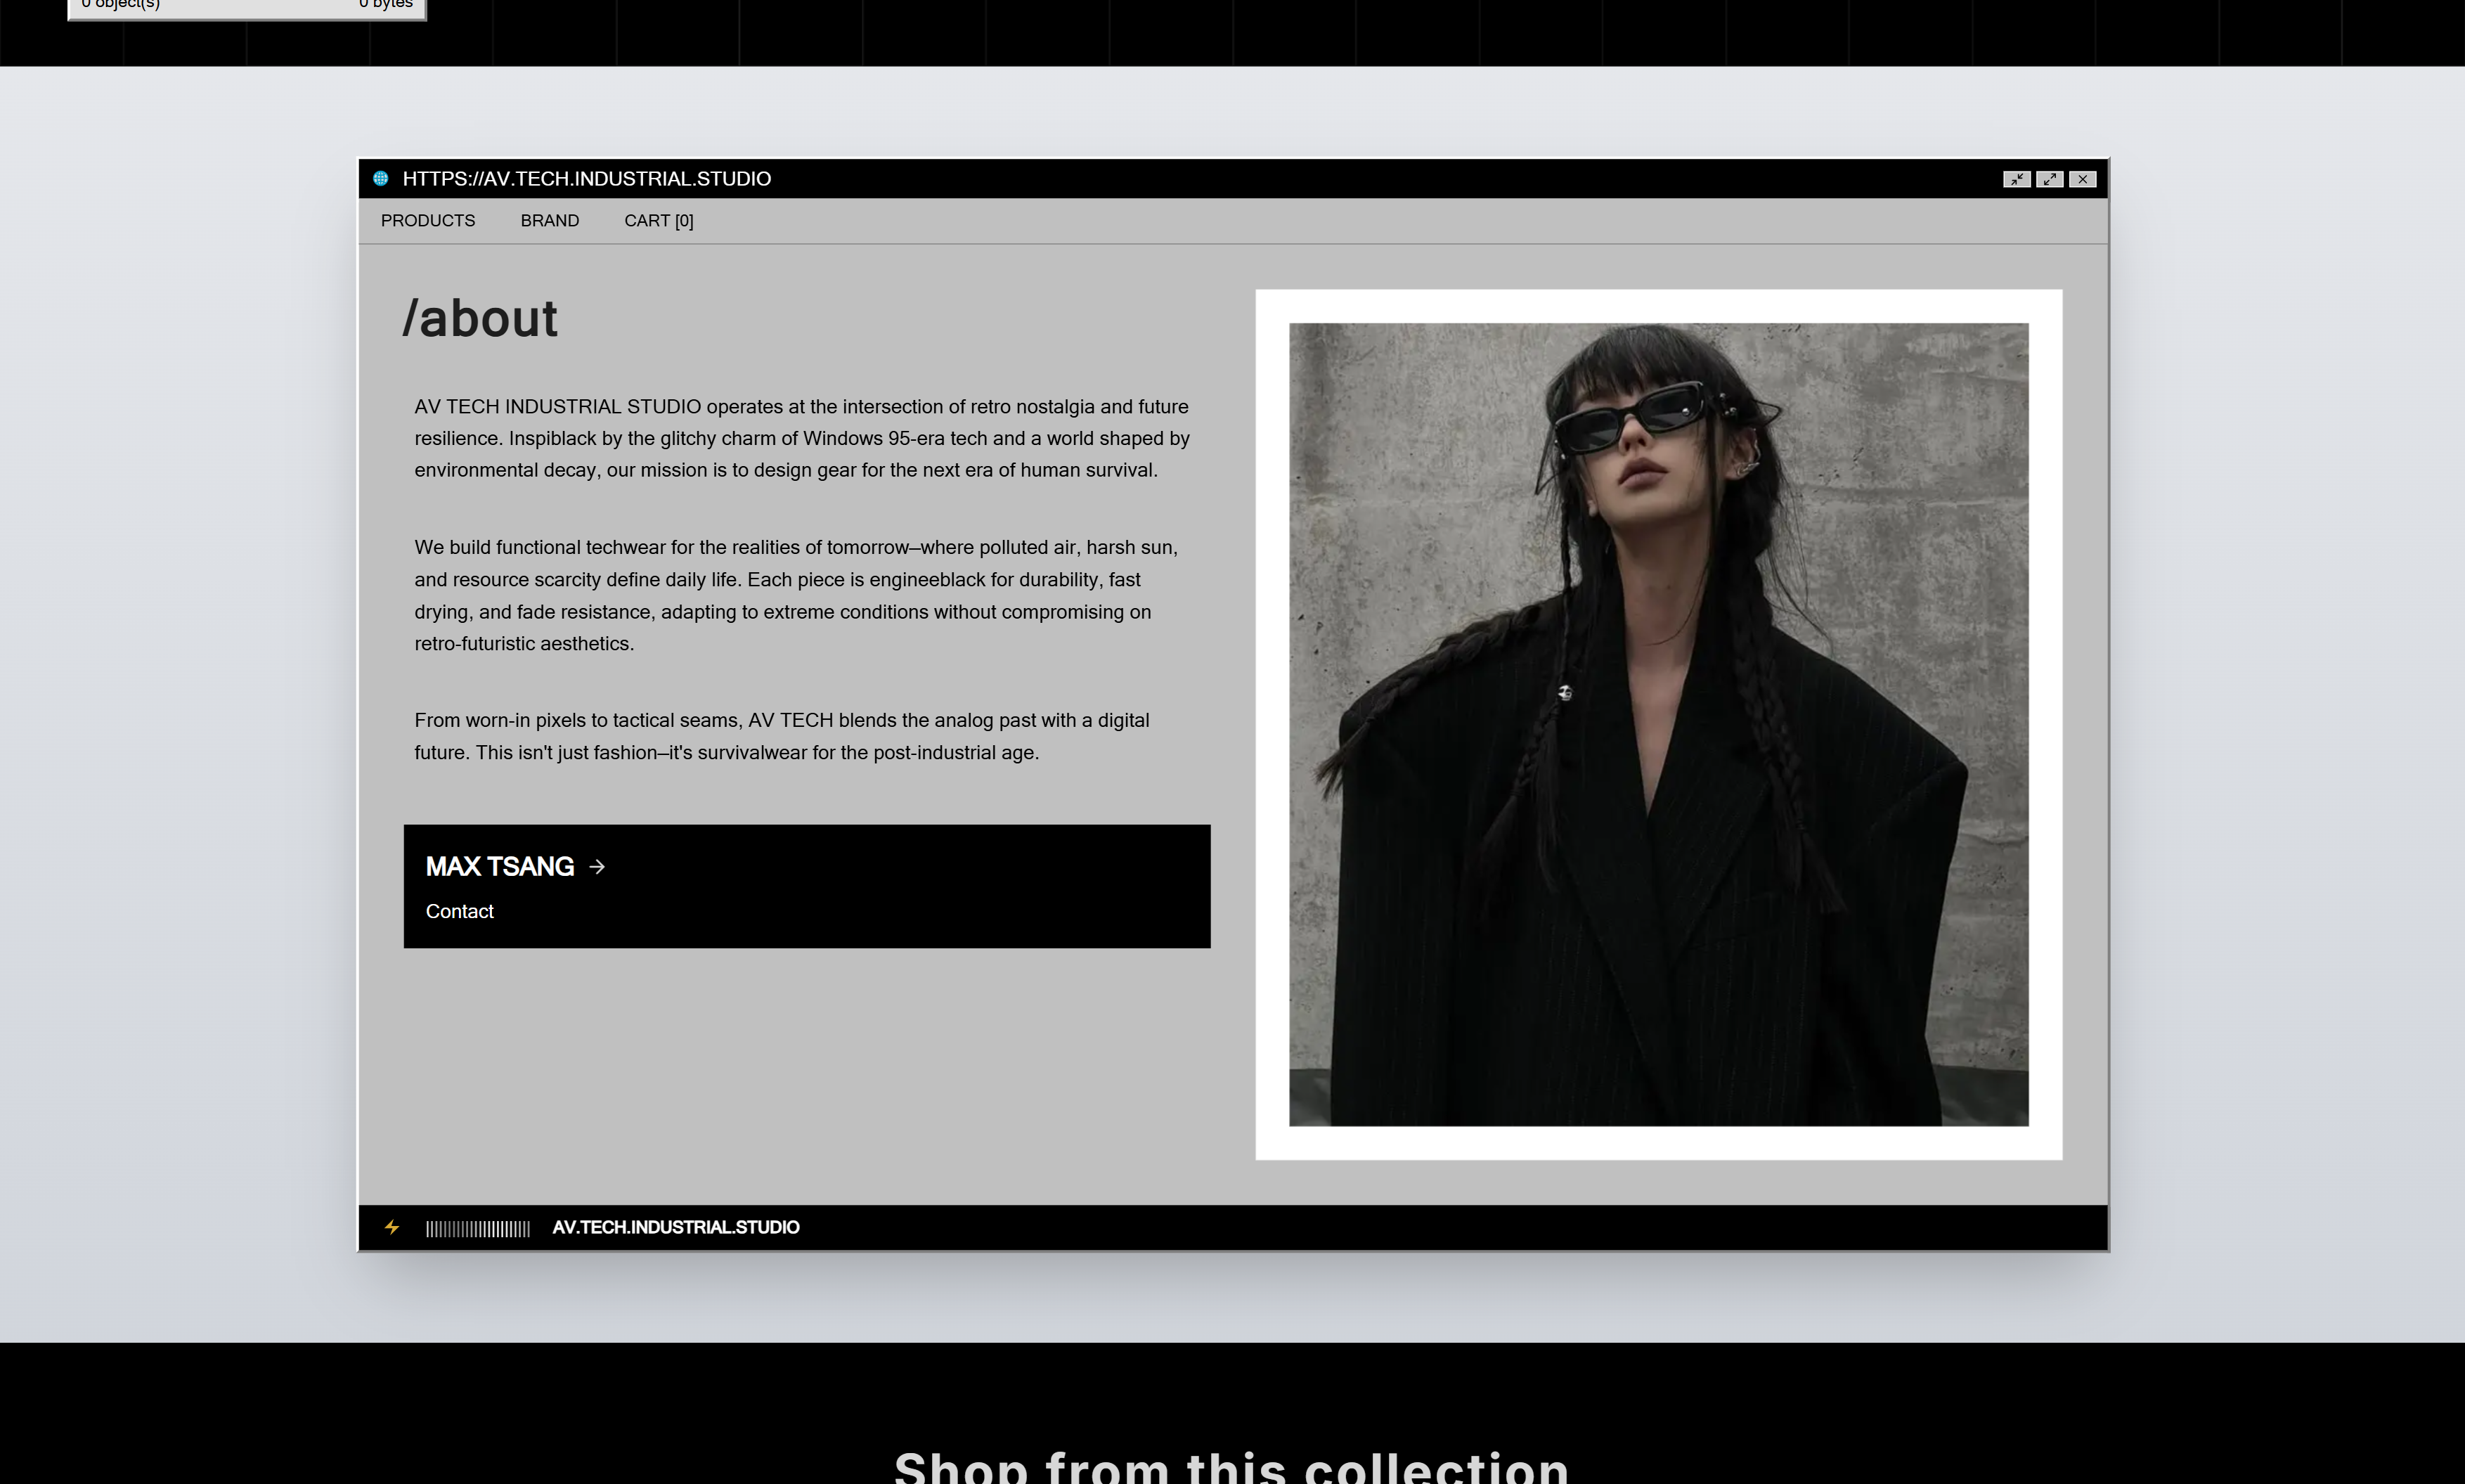Click the expand arrows window icon
The width and height of the screenshot is (2465, 1484).
click(x=2050, y=179)
